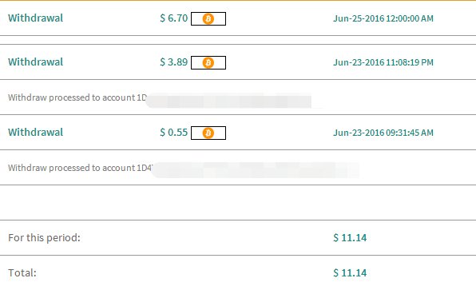Click the Bitcoin icon beside $ 0.55
476x290 pixels.
pos(208,133)
